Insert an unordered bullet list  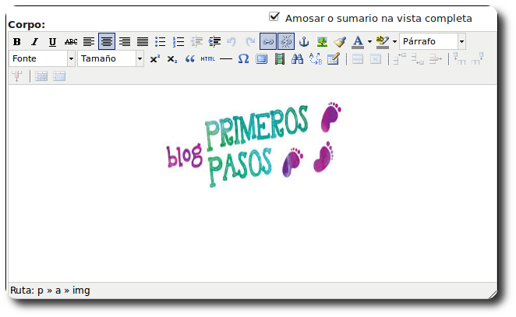click(160, 42)
